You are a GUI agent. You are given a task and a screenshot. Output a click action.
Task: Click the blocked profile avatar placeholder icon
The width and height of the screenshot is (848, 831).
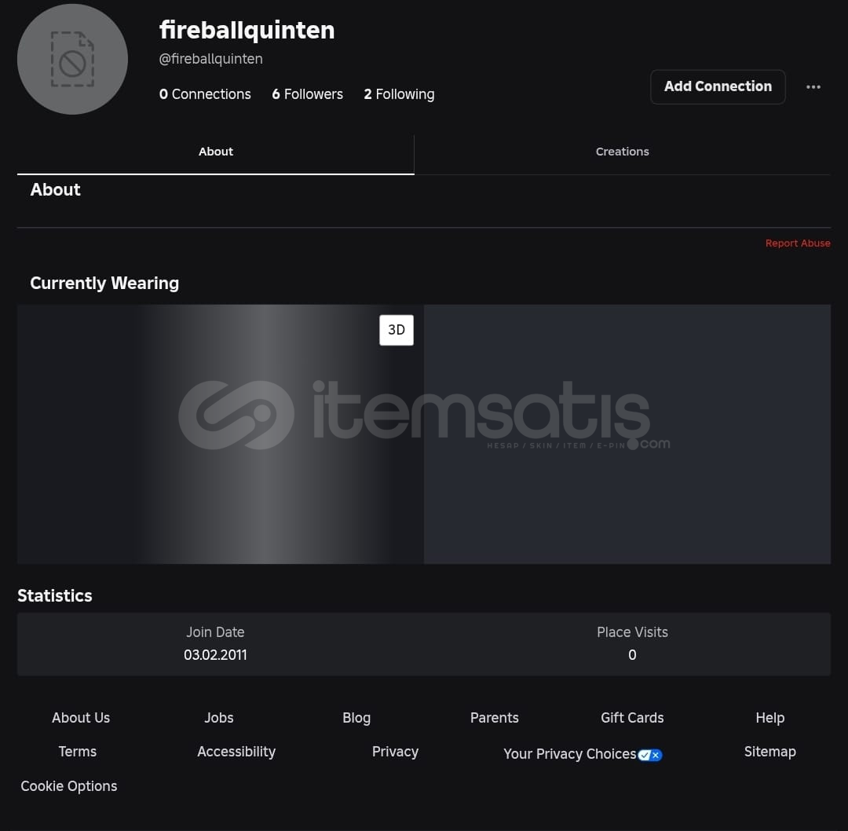(72, 60)
